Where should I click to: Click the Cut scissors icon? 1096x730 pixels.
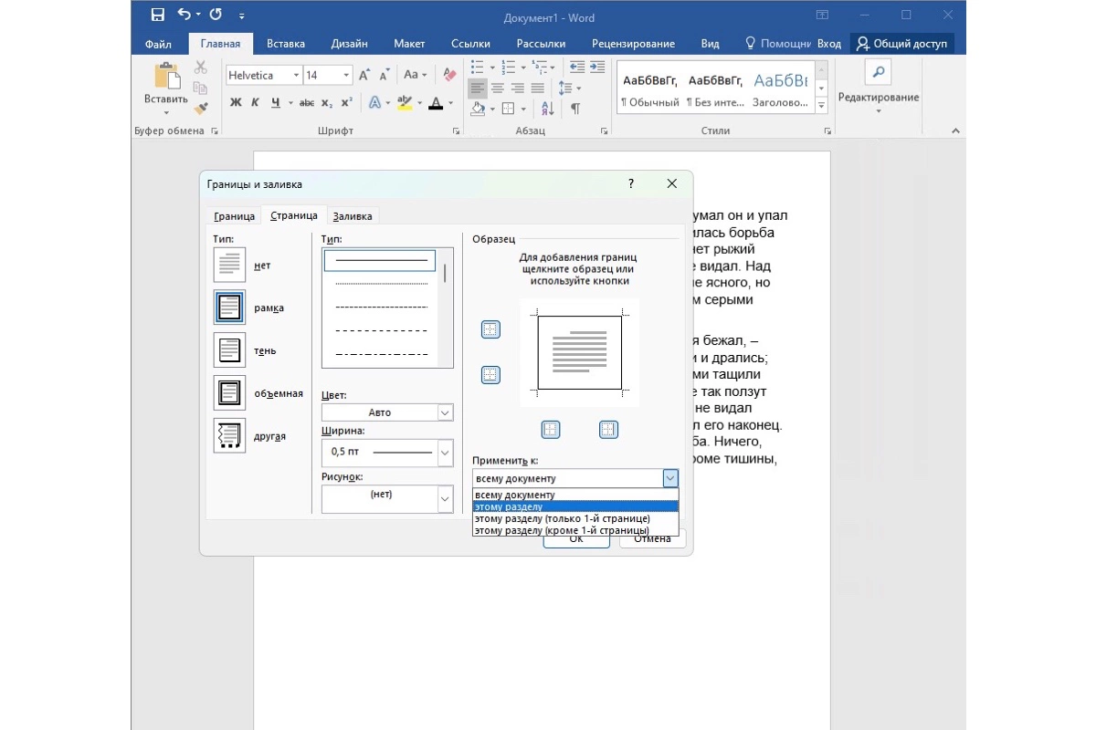200,68
